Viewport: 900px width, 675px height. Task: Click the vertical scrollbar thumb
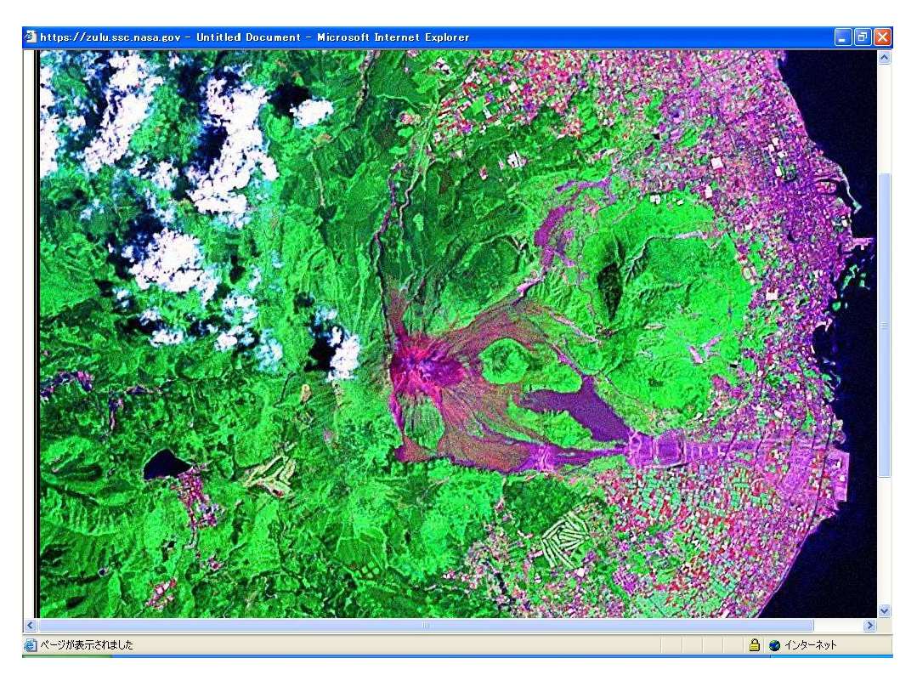(884, 326)
